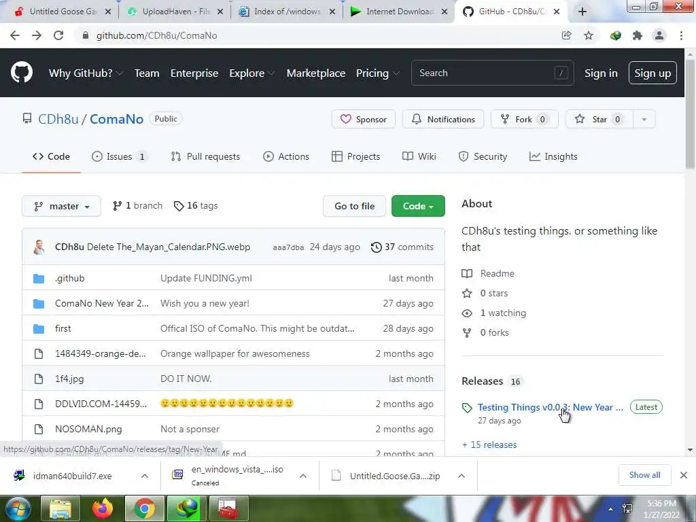Switch to the Issues tab
Viewport: 696px width, 522px height.
pos(119,156)
